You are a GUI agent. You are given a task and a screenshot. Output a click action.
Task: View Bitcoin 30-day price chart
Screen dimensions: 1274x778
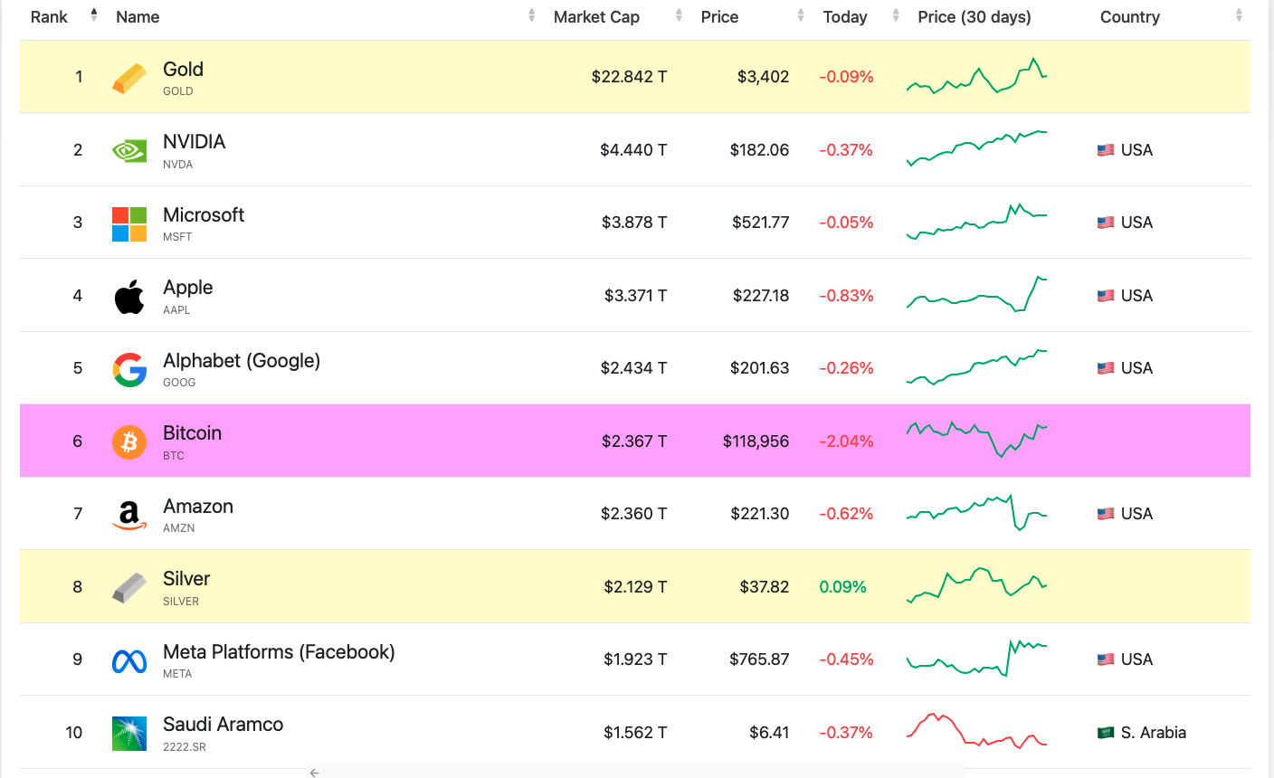click(x=977, y=440)
